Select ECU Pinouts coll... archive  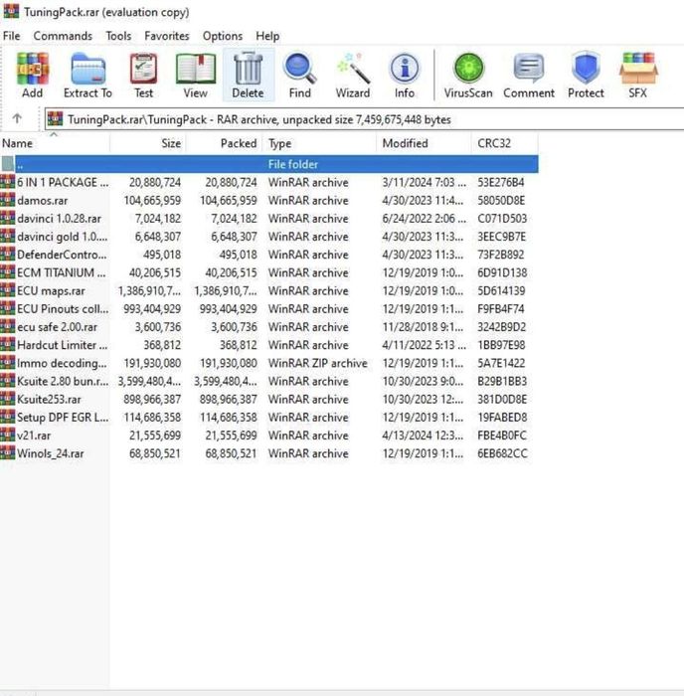click(63, 309)
